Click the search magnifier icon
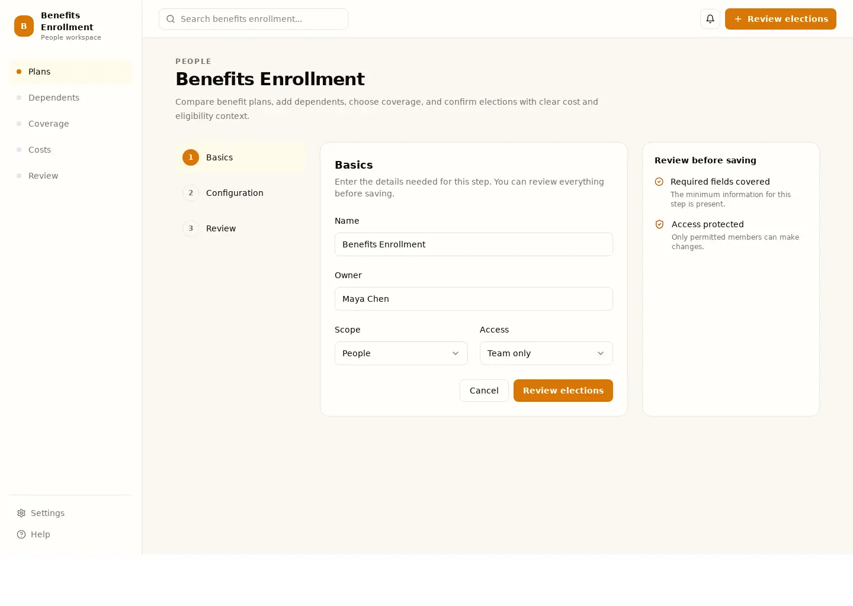Screen dimensions: 853x606 point(171,19)
